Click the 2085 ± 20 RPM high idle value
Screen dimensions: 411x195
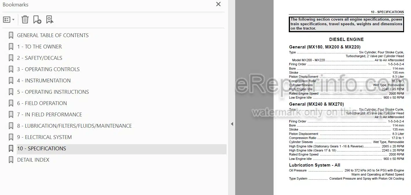(x=393, y=147)
